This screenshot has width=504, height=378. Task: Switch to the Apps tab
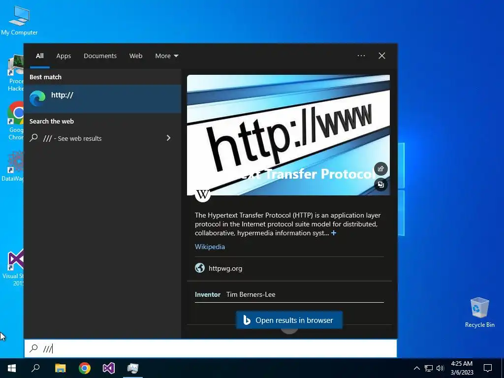pos(63,56)
